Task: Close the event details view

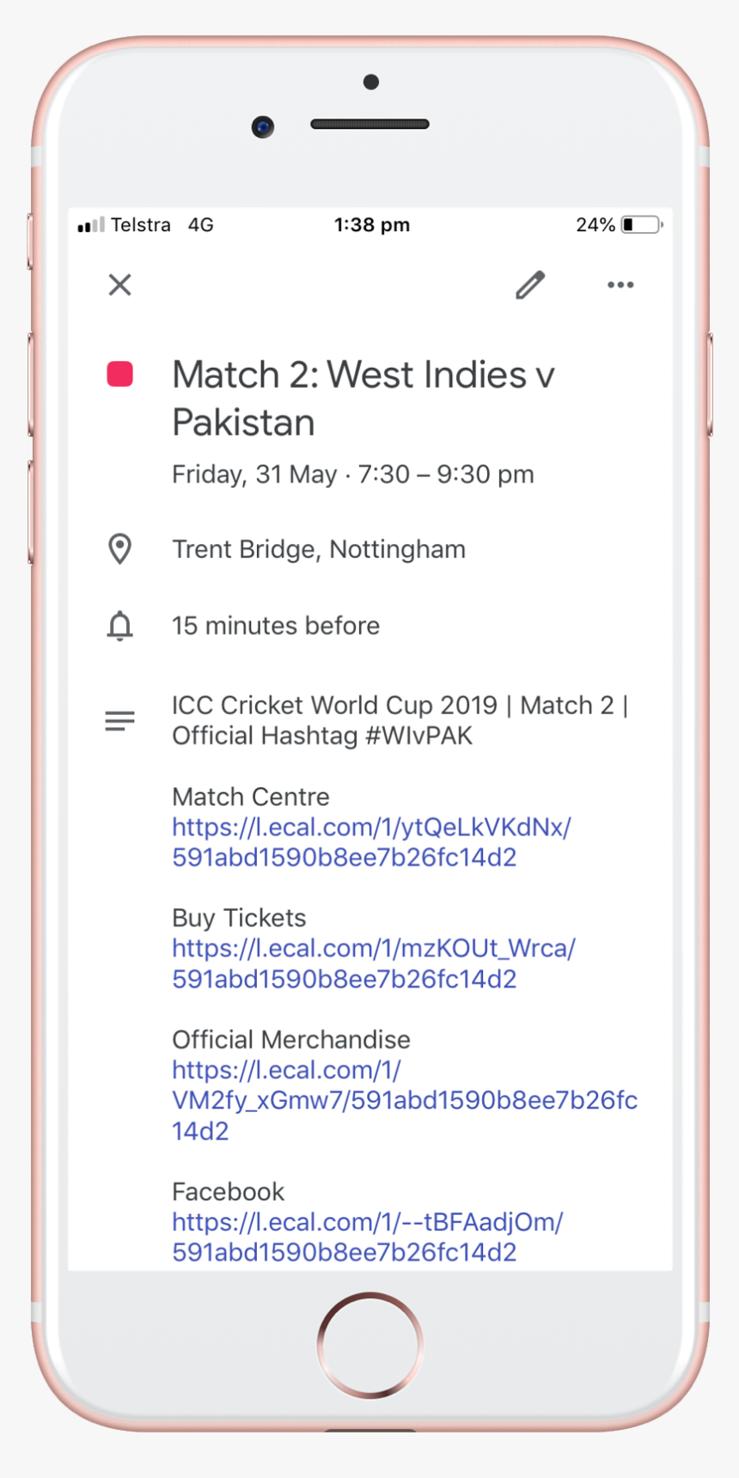Action: tap(120, 284)
